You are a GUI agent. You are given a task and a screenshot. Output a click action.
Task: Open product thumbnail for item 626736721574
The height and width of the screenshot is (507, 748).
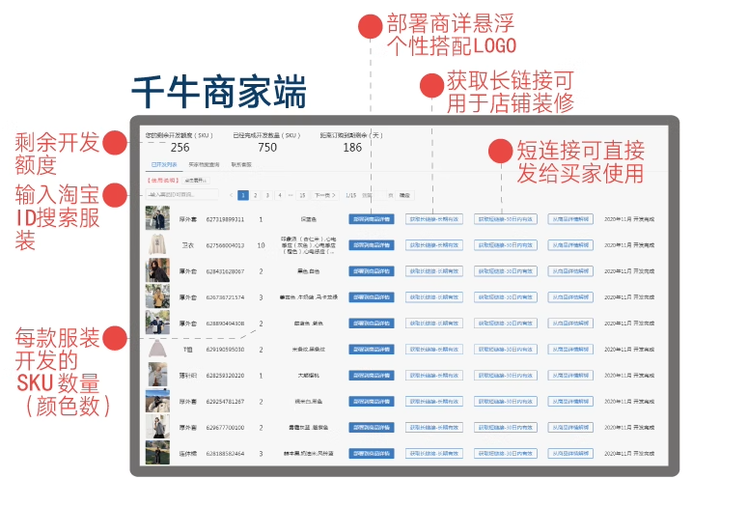coord(157,296)
